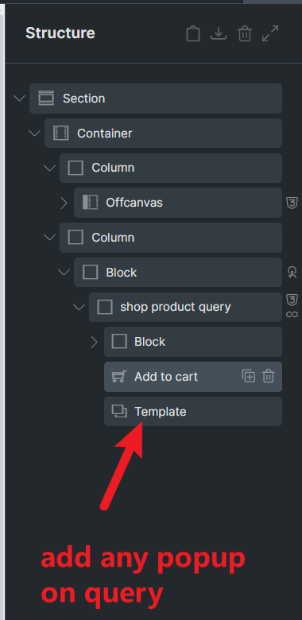Click the trash icon in Structure header
The height and width of the screenshot is (620, 302).
coord(245,33)
